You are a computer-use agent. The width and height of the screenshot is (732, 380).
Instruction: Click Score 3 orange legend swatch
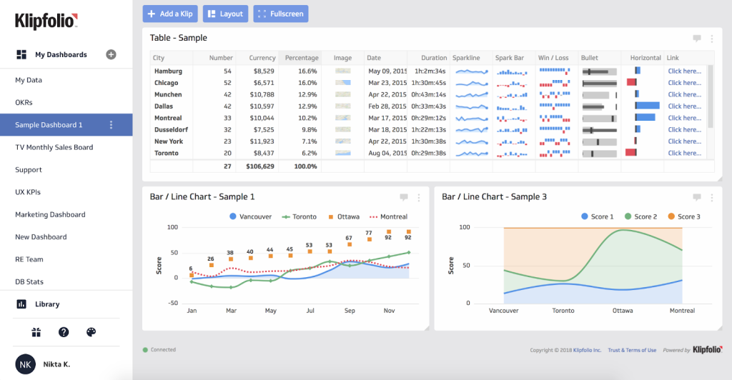click(x=671, y=216)
